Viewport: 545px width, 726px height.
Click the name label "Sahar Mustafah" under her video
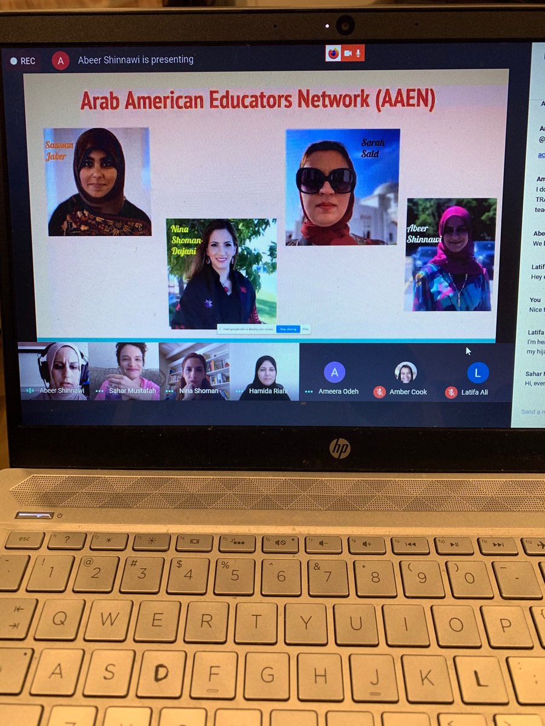[x=133, y=391]
